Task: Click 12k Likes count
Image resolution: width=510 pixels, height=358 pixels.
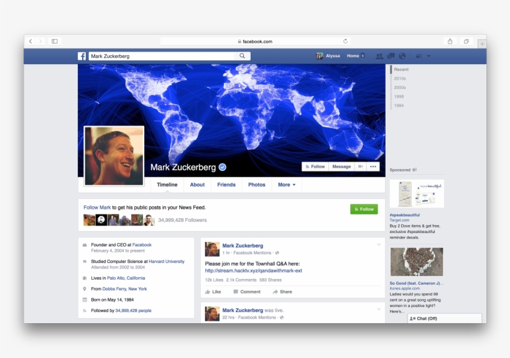Action: pyautogui.click(x=214, y=280)
